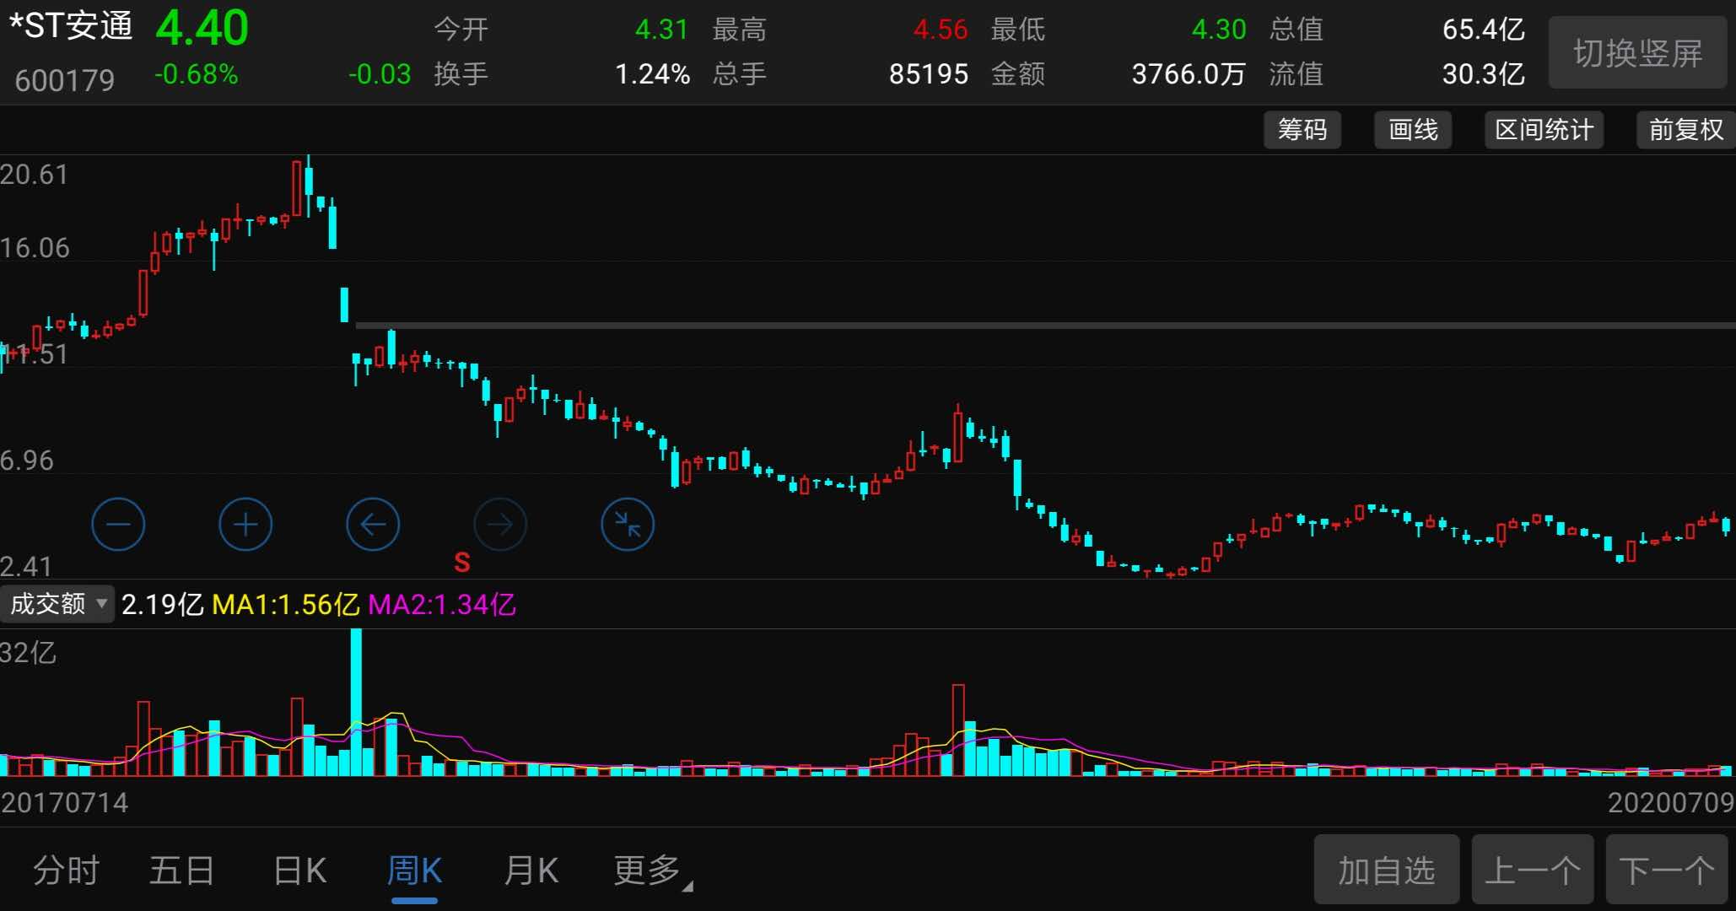Tap the red S marker on the chart

[x=461, y=562]
